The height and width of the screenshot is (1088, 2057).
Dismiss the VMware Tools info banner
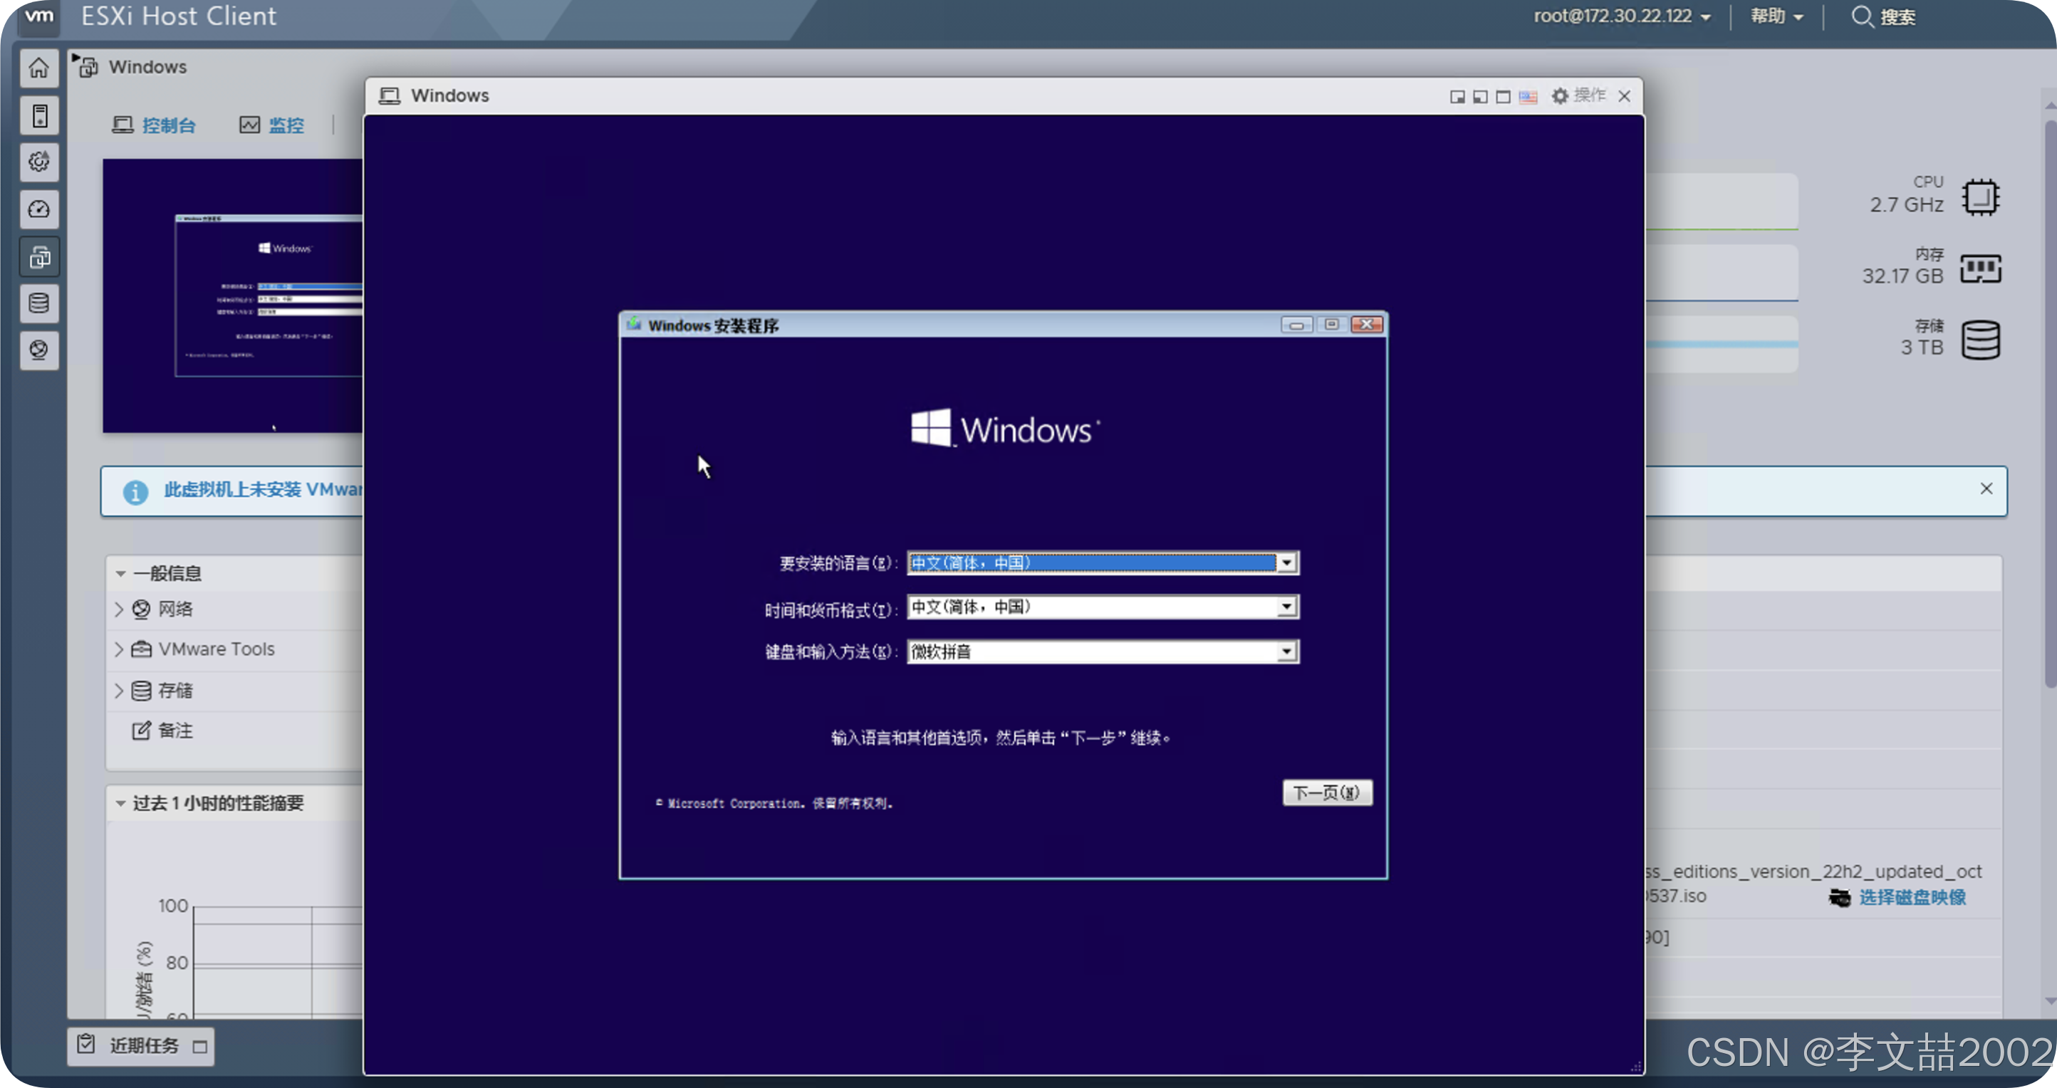tap(1986, 488)
